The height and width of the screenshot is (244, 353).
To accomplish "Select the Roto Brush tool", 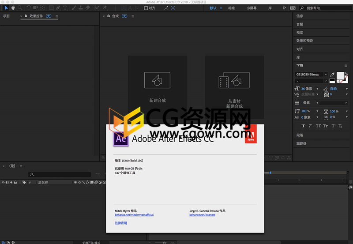I will pos(97,8).
